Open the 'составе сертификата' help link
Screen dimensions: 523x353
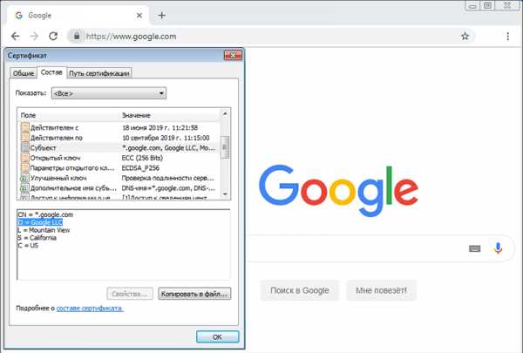pos(90,309)
